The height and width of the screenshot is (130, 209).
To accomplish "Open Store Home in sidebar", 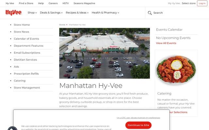I will 22,25.
